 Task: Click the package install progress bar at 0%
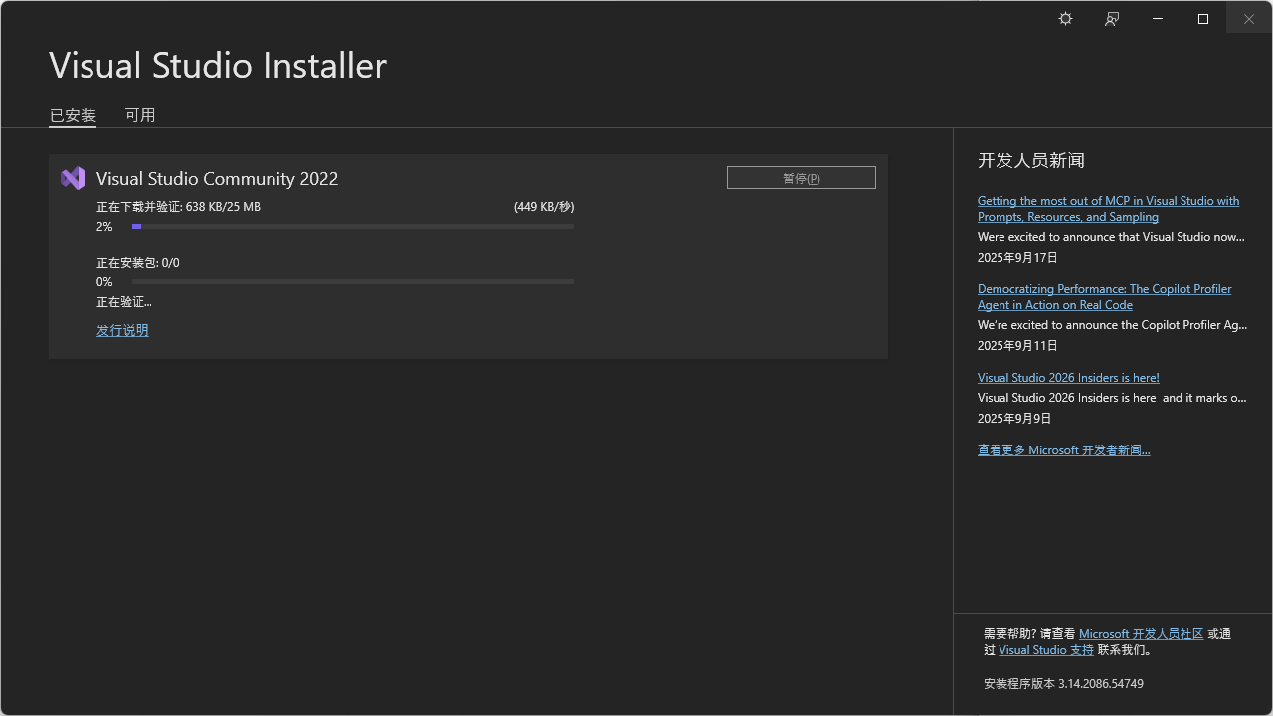coord(353,282)
